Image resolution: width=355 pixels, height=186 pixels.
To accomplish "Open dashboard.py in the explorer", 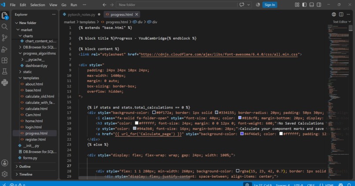I will pyautogui.click(x=36, y=66).
